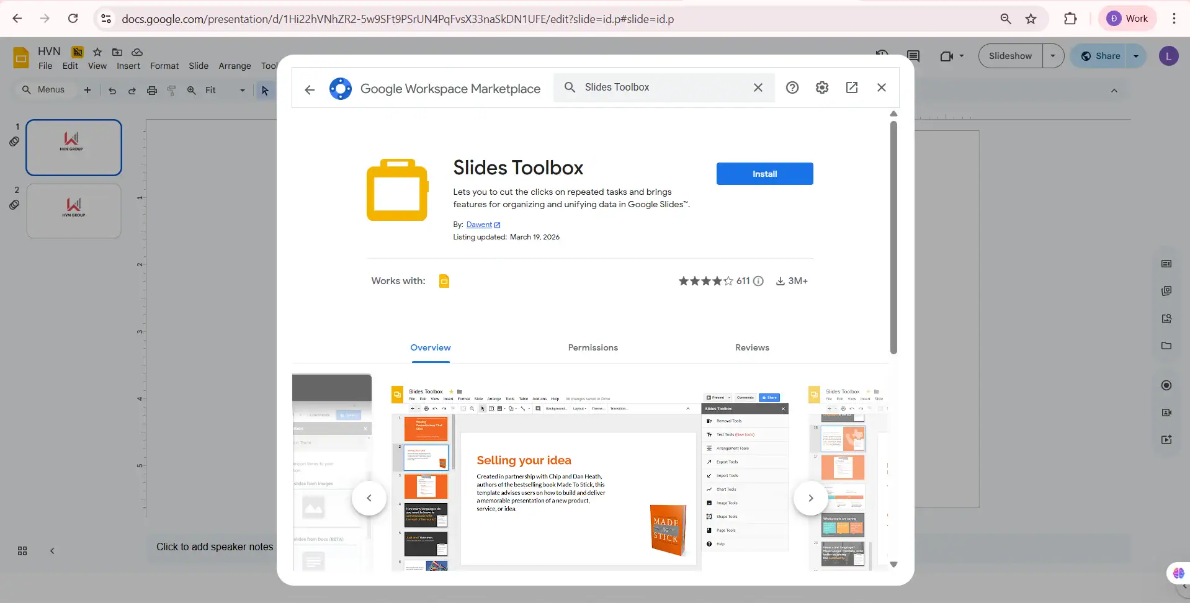This screenshot has width=1190, height=603.
Task: Expand the Fit zoom dropdown
Action: pos(241,90)
